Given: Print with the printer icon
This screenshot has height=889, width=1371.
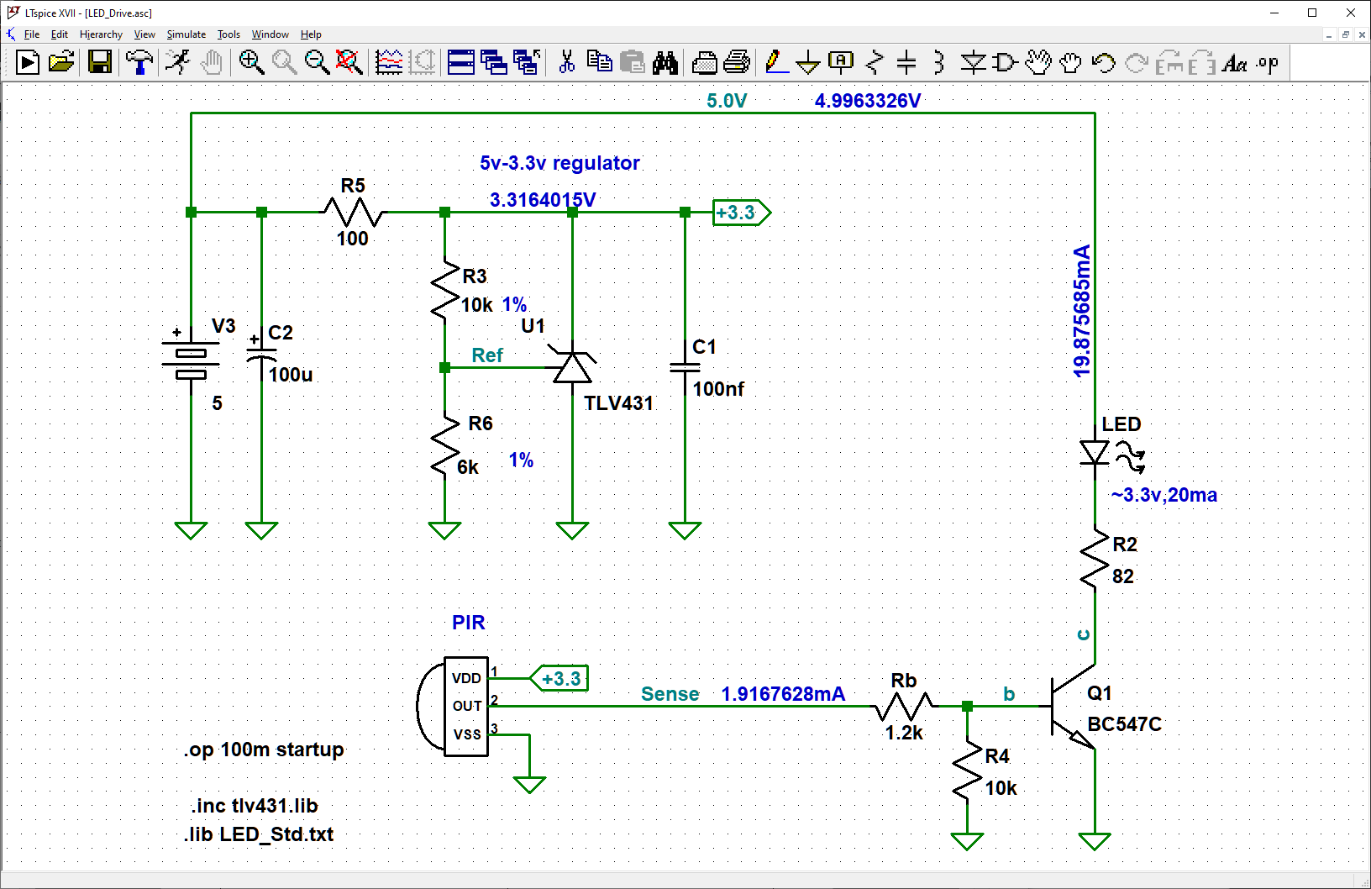Looking at the screenshot, I should pyautogui.click(x=737, y=62).
